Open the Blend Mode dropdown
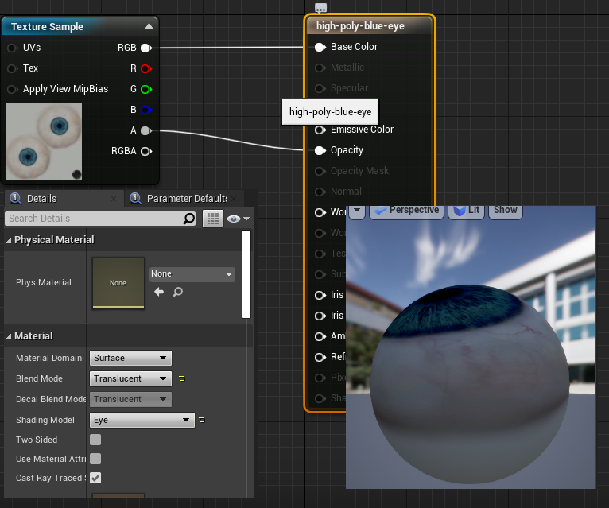The image size is (609, 508). click(130, 378)
